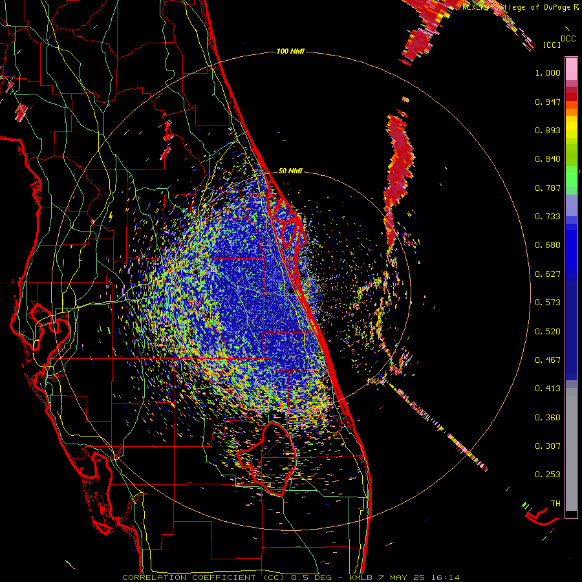Click the 0.627 scale value
Image resolution: width=582 pixels, height=582 pixels.
point(548,274)
